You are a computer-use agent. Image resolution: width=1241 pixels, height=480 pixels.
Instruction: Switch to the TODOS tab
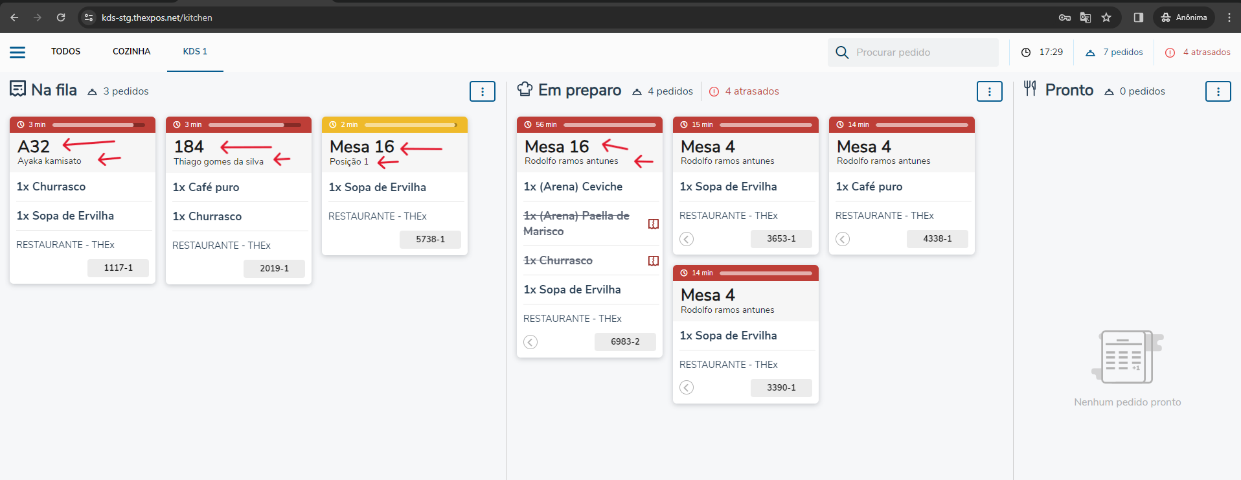(x=66, y=52)
